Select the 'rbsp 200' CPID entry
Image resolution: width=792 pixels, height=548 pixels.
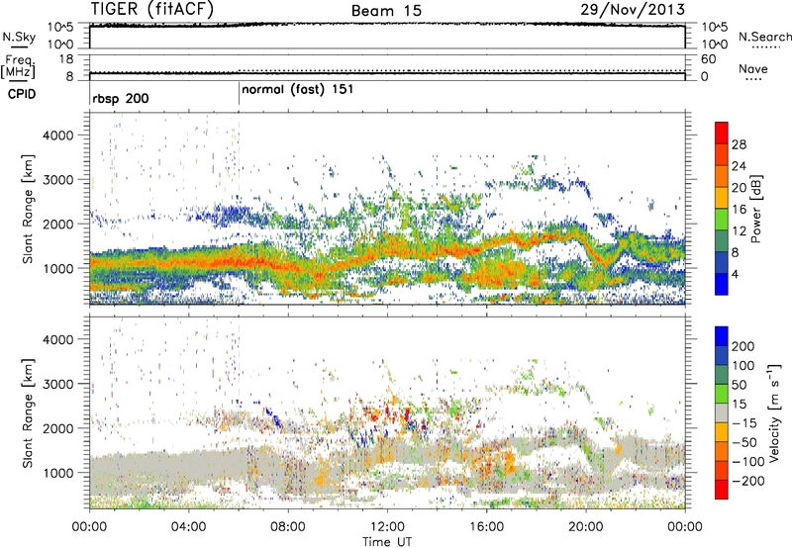pyautogui.click(x=121, y=98)
